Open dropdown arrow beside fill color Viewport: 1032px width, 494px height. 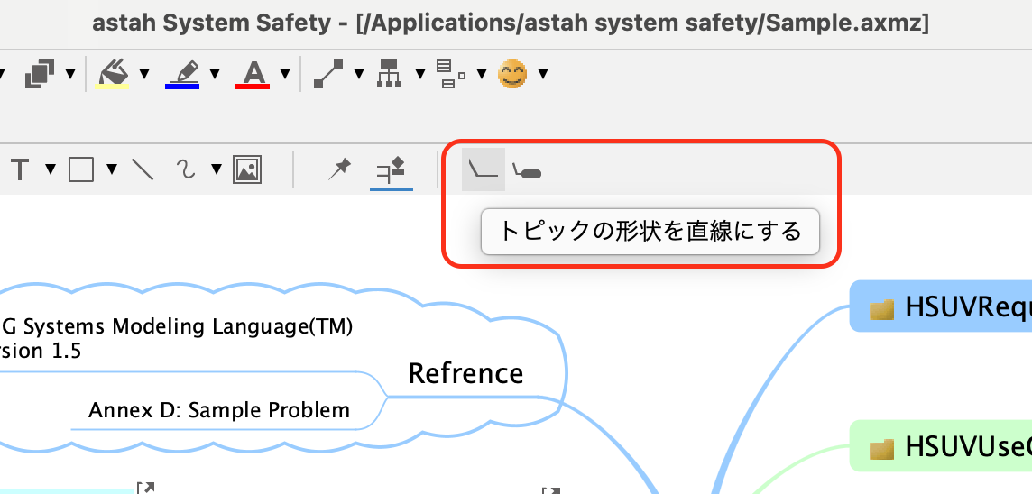click(x=145, y=73)
